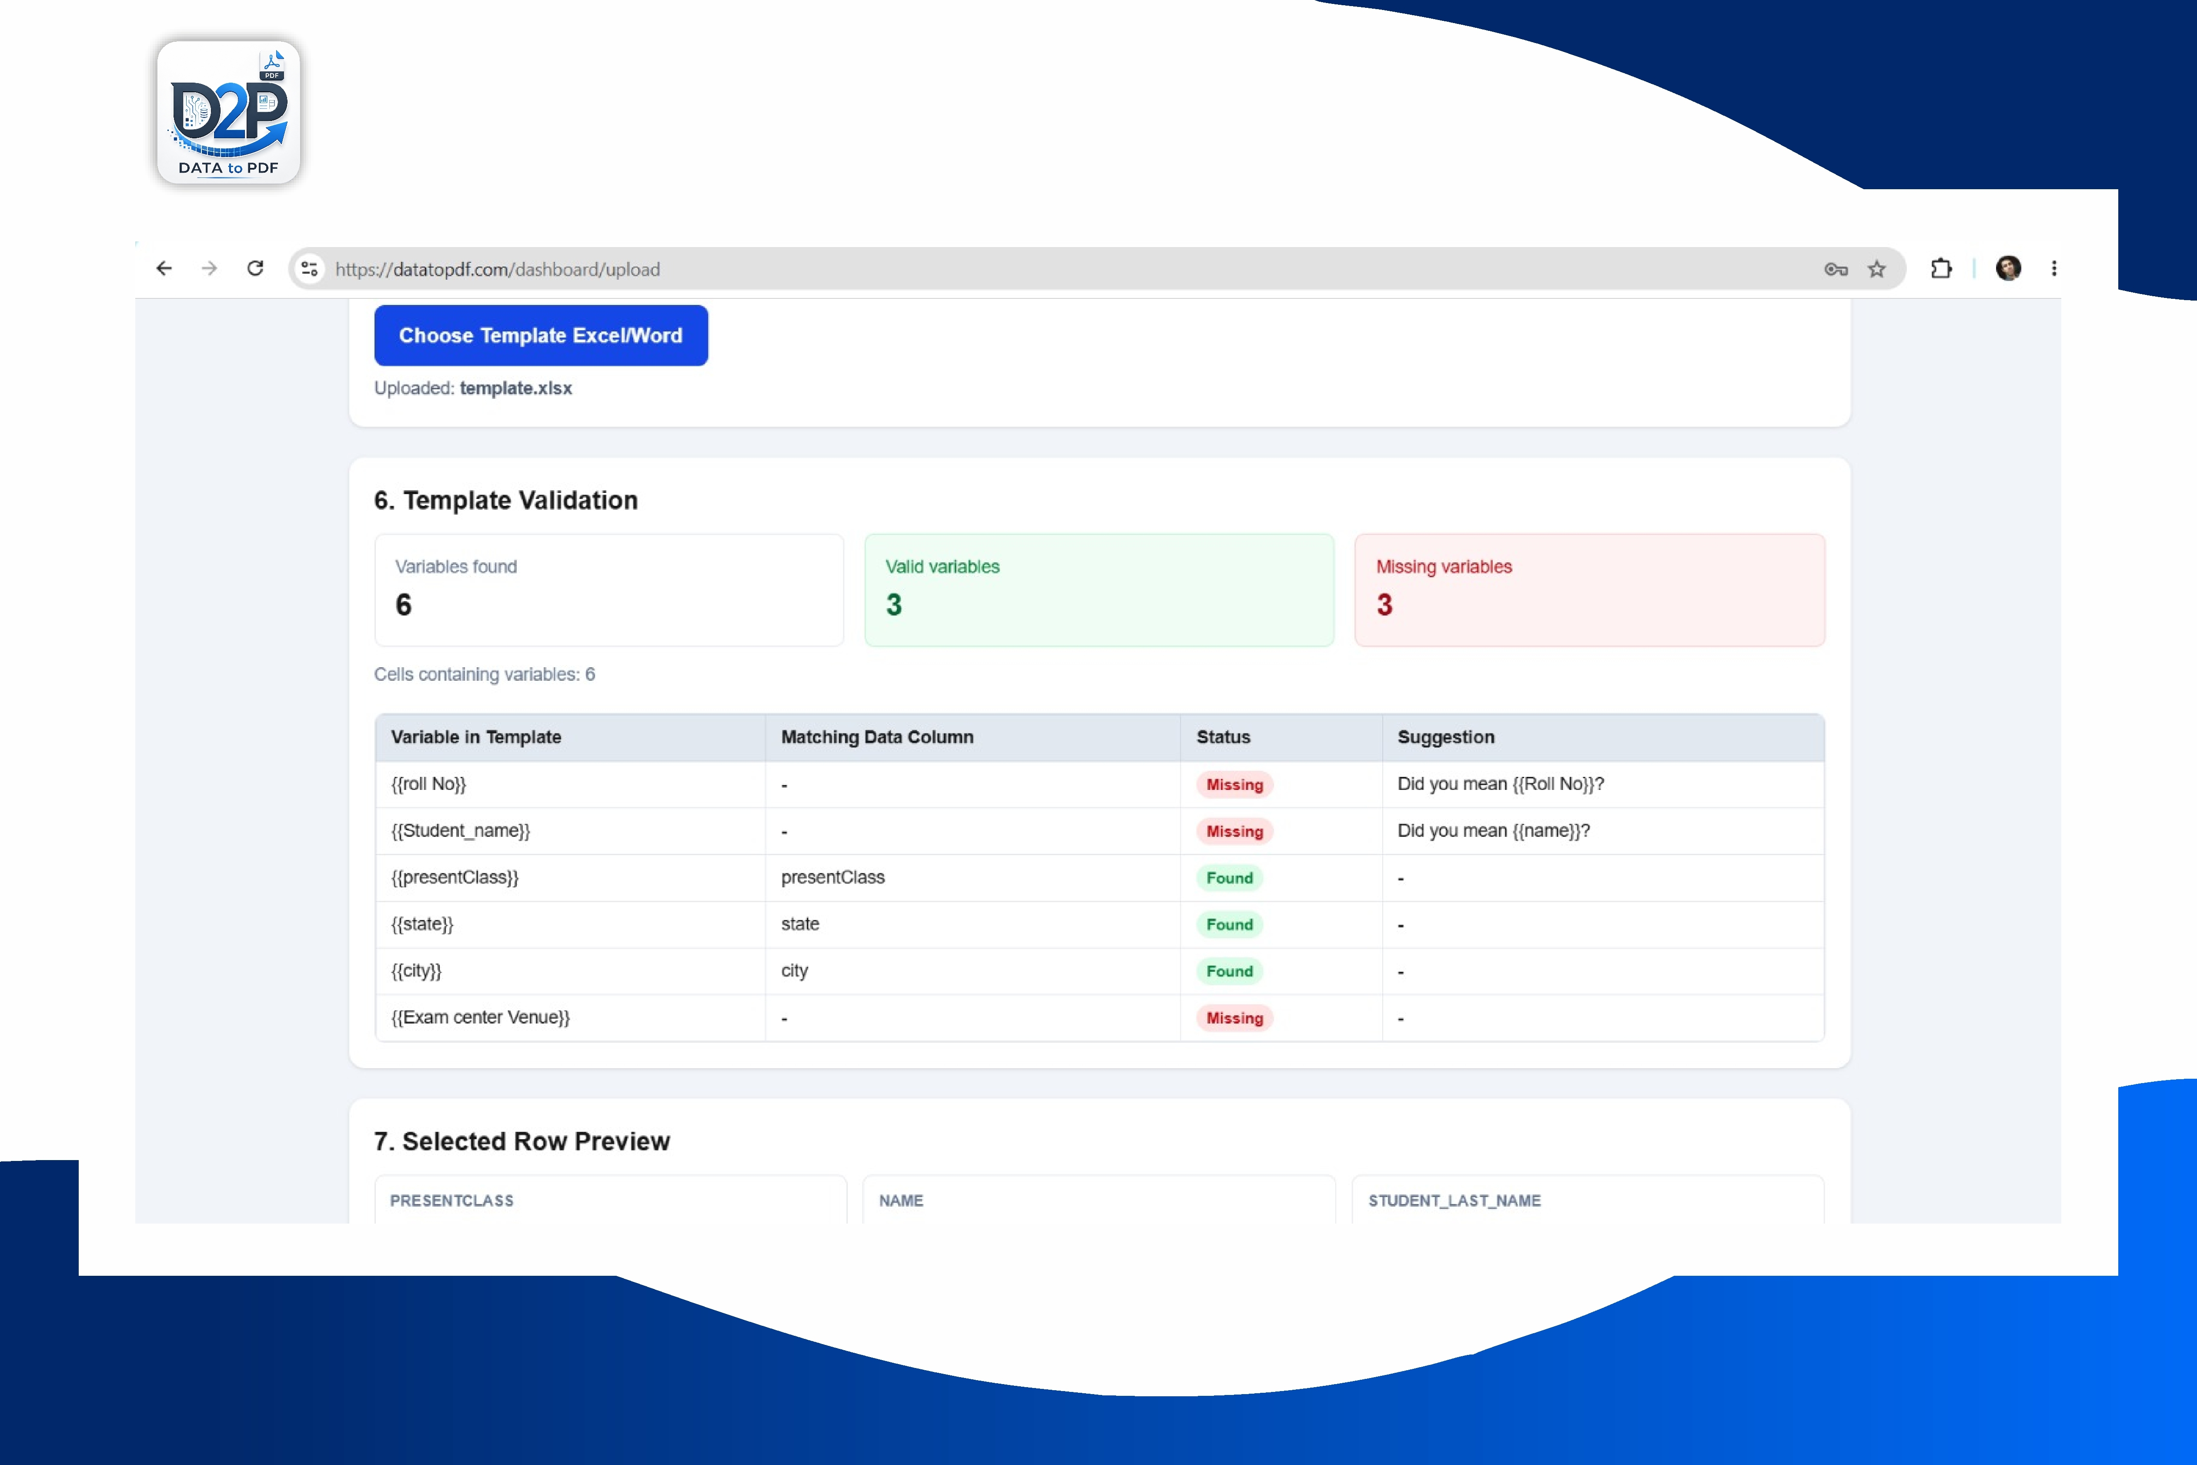Image resolution: width=2197 pixels, height=1465 pixels.
Task: Click suggestion Did you mean {{Roll No}}?
Action: [x=1501, y=785]
